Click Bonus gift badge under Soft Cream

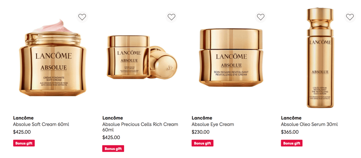pyautogui.click(x=24, y=143)
